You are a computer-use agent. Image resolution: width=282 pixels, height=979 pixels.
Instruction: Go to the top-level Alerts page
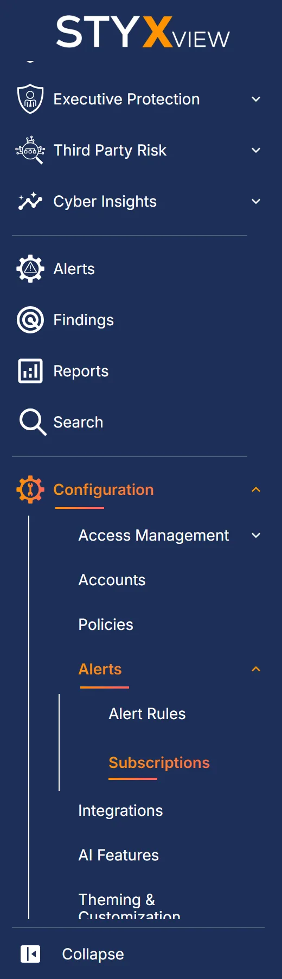74,269
